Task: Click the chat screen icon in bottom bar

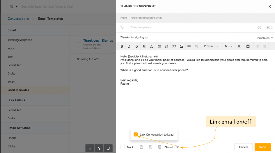Action: point(108,148)
